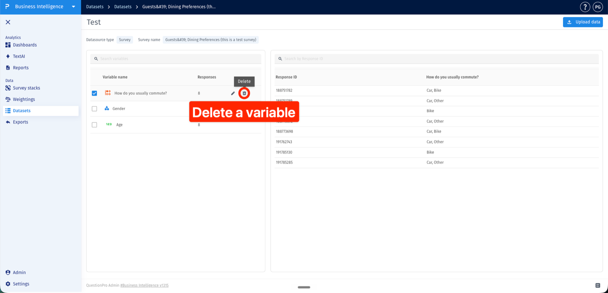The height and width of the screenshot is (293, 608).
Task: Click the Survey stacks icon
Action: [x=8, y=88]
